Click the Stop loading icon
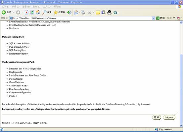This screenshot has height=132, width=183. [x=26, y=12]
